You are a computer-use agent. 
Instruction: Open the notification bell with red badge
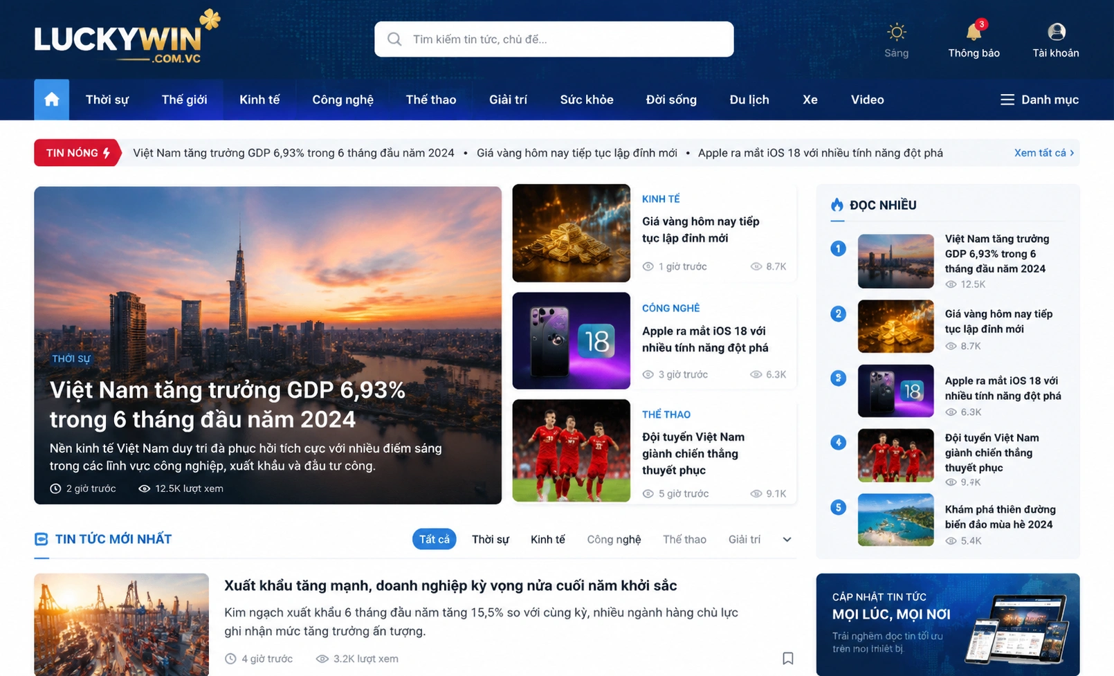click(974, 32)
